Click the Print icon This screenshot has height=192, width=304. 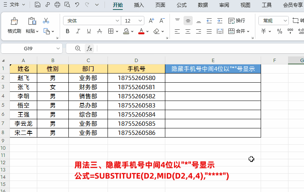pos(57,5)
